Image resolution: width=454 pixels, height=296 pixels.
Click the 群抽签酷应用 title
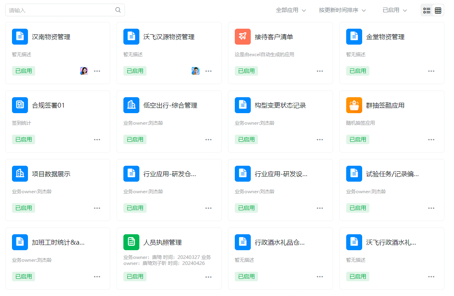385,106
